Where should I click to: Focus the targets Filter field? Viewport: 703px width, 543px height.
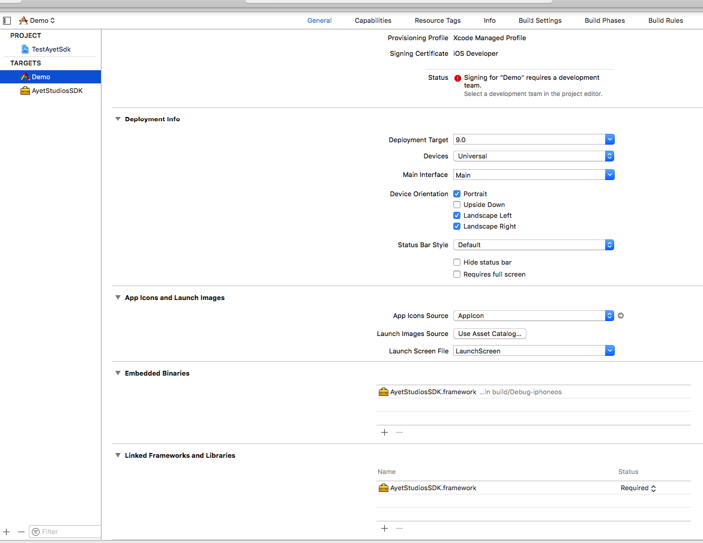coord(65,532)
